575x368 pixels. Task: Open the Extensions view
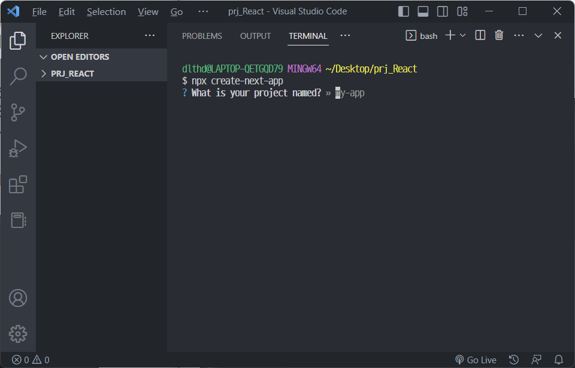pyautogui.click(x=17, y=184)
